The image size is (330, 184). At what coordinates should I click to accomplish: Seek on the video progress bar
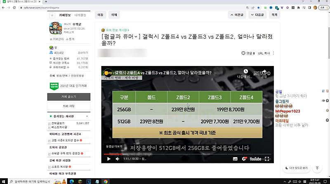tap(188, 154)
